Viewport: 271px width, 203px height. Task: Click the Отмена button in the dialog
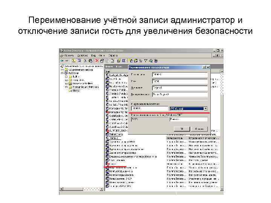coord(199,129)
